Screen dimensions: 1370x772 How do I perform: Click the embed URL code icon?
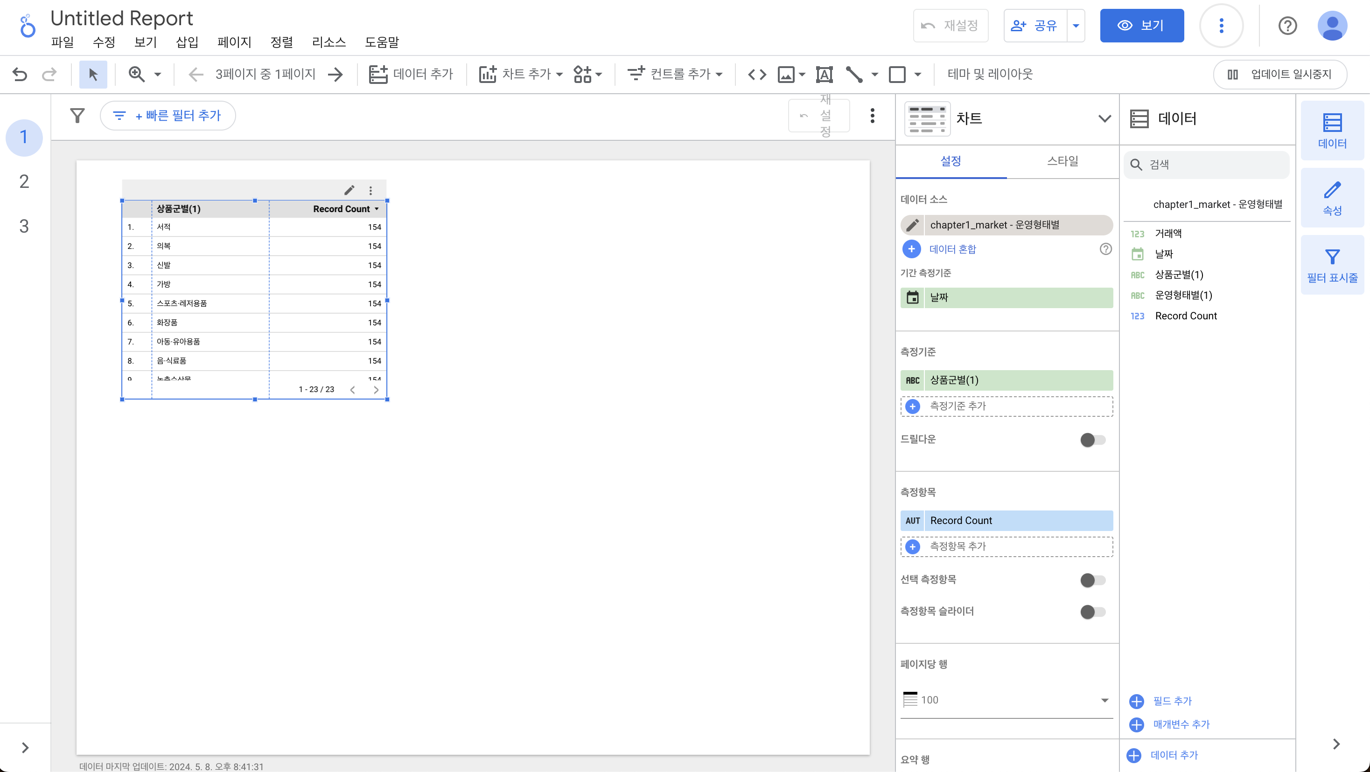pos(757,75)
